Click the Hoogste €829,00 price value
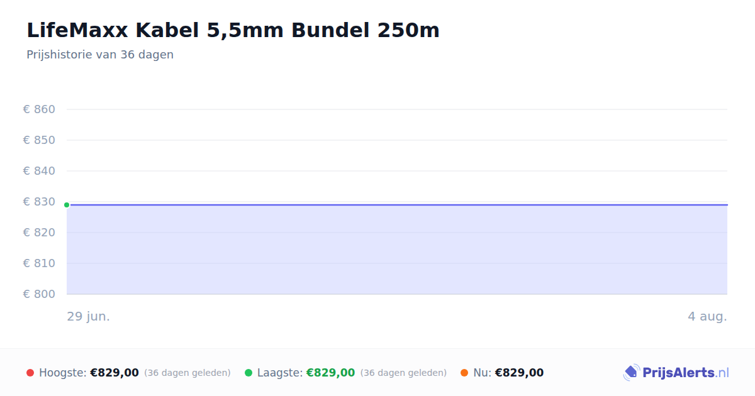755x396 pixels. pyautogui.click(x=115, y=373)
